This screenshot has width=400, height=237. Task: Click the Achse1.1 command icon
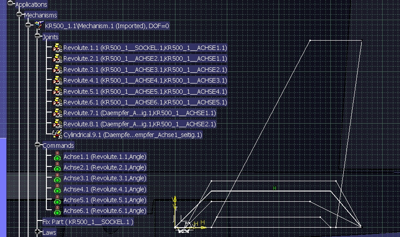point(58,156)
